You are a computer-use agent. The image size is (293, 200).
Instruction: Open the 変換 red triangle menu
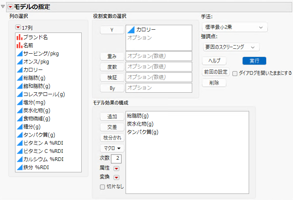tap(116, 177)
